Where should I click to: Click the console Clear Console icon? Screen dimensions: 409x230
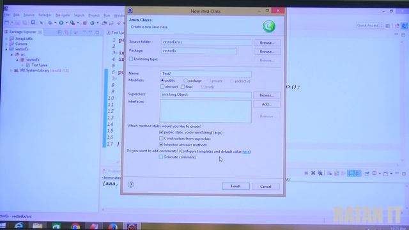pyautogui.click(x=330, y=173)
